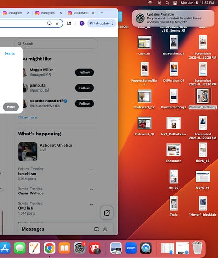
Task: Select DEIVersion_01 desktop file
Action: (173, 72)
